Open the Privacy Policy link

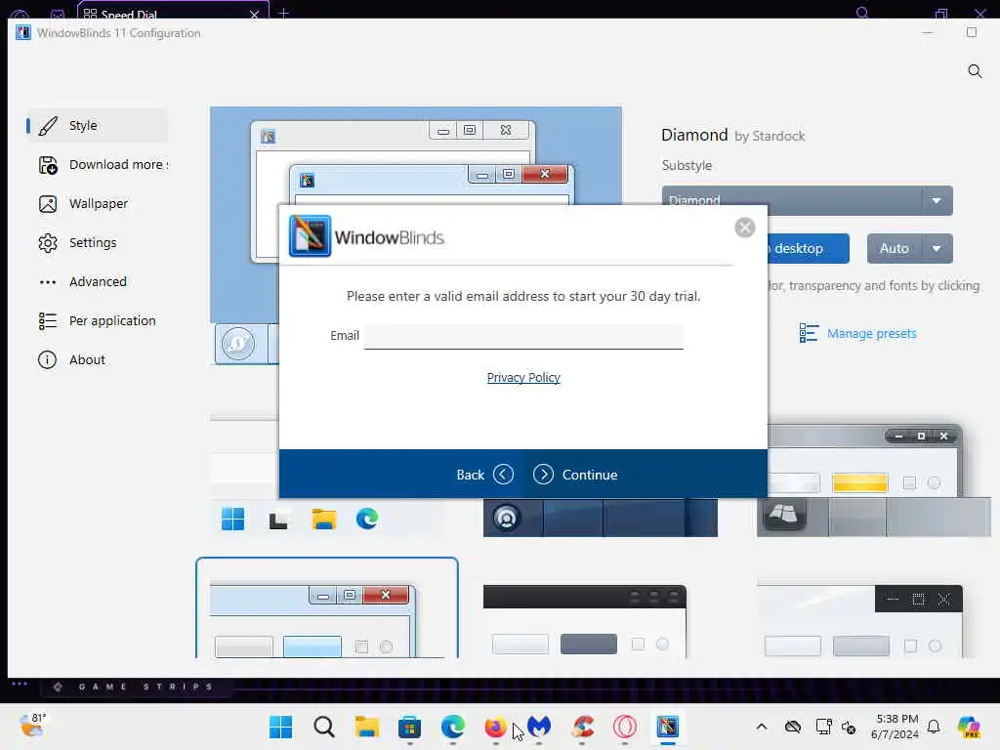click(523, 378)
